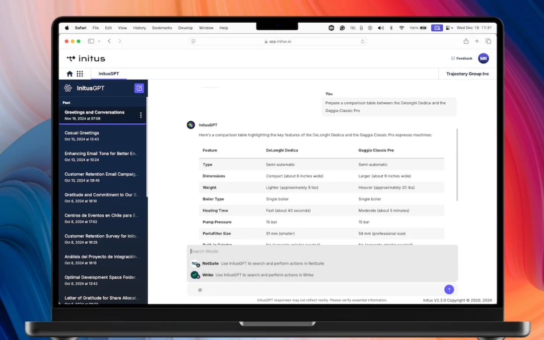Image resolution: width=544 pixels, height=340 pixels.
Task: Click the @ mention icon in message box
Action: [x=200, y=290]
